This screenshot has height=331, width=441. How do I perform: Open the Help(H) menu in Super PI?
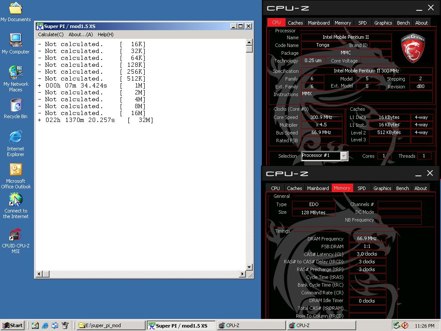point(106,34)
